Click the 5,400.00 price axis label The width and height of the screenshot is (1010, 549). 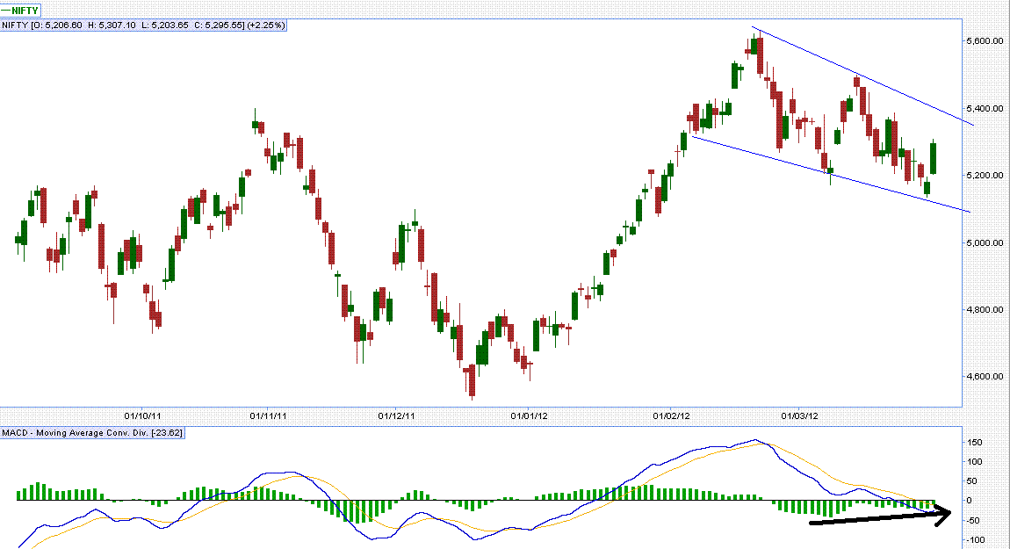[x=985, y=108]
